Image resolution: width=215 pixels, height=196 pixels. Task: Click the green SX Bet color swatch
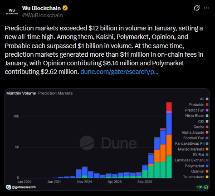(207, 155)
